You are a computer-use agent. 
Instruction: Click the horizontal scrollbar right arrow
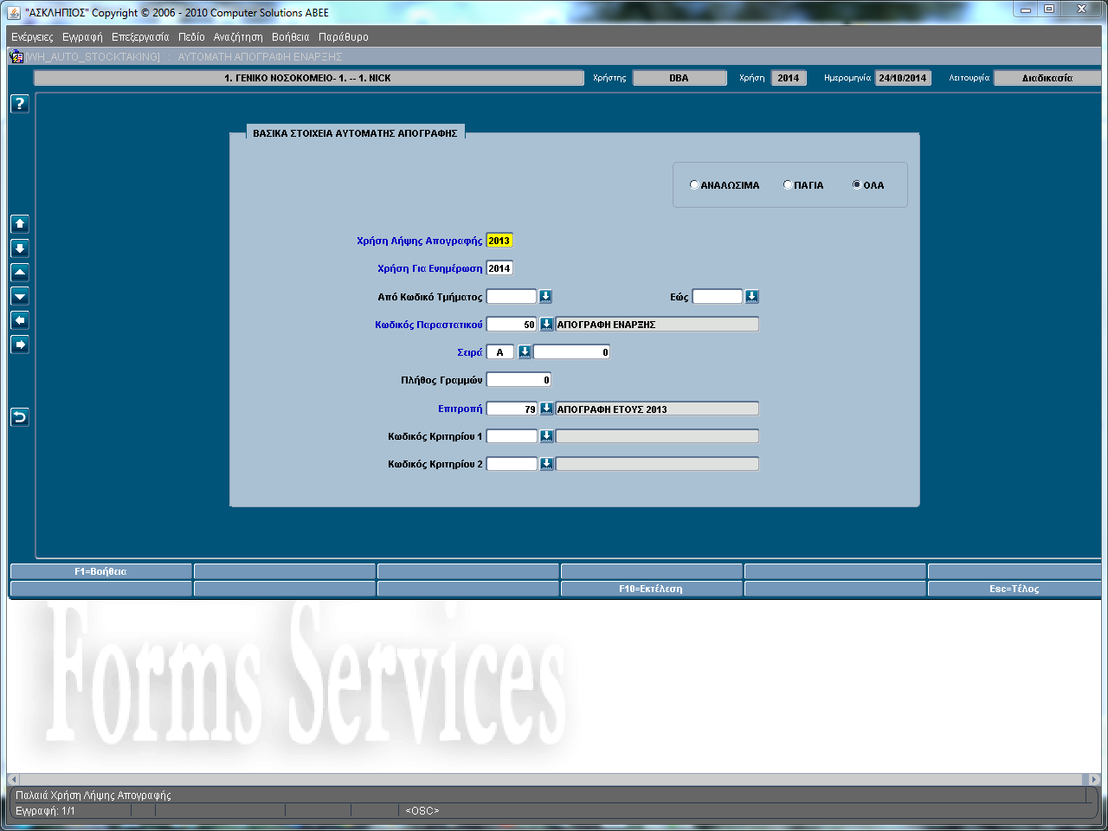point(1095,779)
